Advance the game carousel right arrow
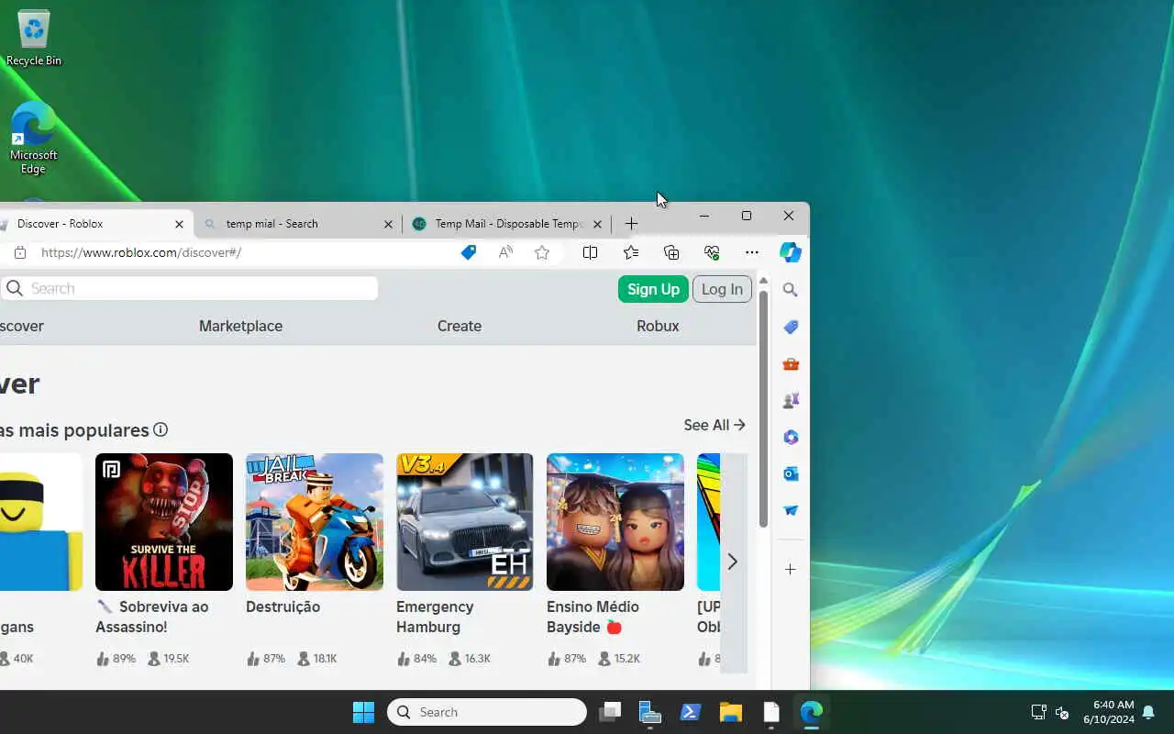Screen dimensions: 1174x734 (x=732, y=562)
